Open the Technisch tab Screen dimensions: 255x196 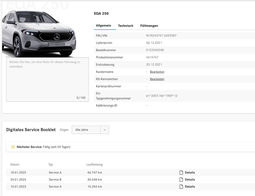click(x=125, y=26)
